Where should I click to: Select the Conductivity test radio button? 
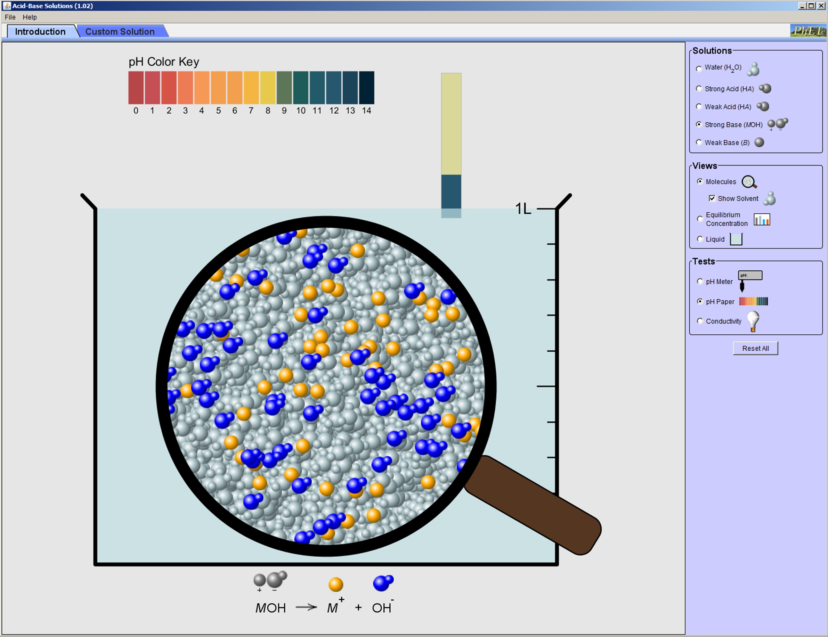click(700, 321)
